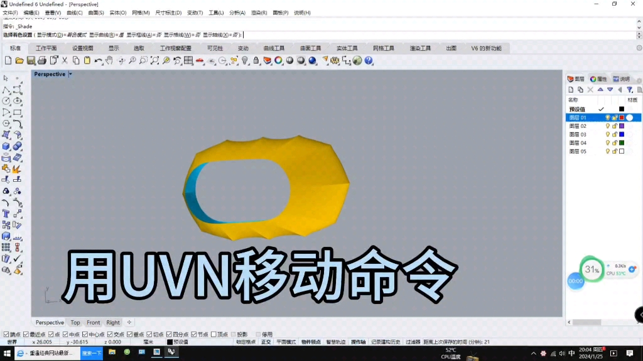The height and width of the screenshot is (361, 643).
Task: Open the Perspective viewport title dropdown arrow
Action: coord(70,74)
